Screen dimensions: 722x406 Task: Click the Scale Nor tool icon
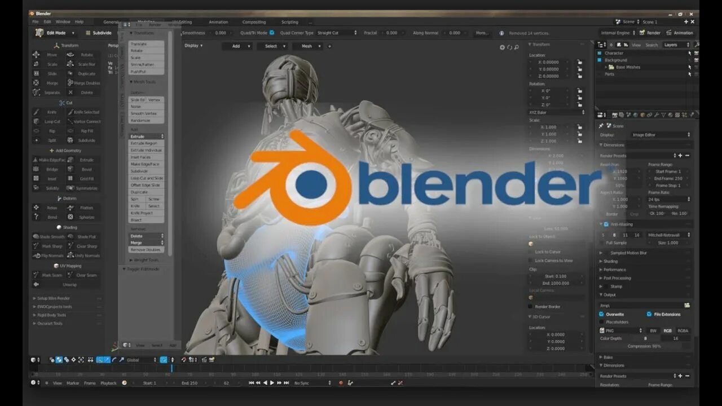pyautogui.click(x=71, y=64)
